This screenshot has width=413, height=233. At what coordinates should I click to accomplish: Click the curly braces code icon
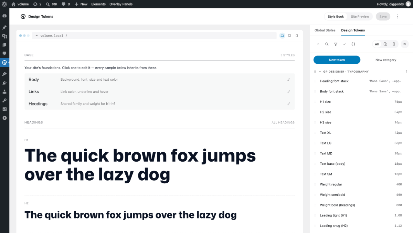point(353,44)
